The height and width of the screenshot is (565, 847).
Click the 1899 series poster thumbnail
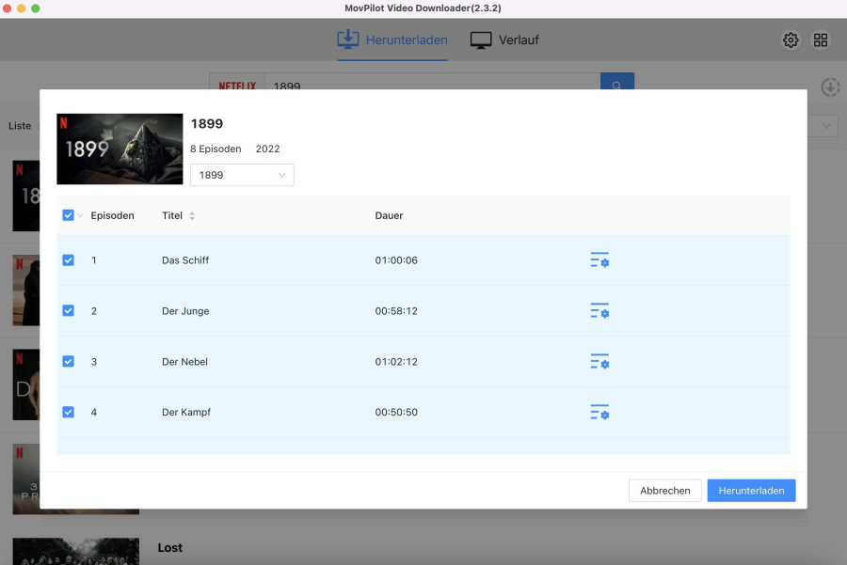120,149
